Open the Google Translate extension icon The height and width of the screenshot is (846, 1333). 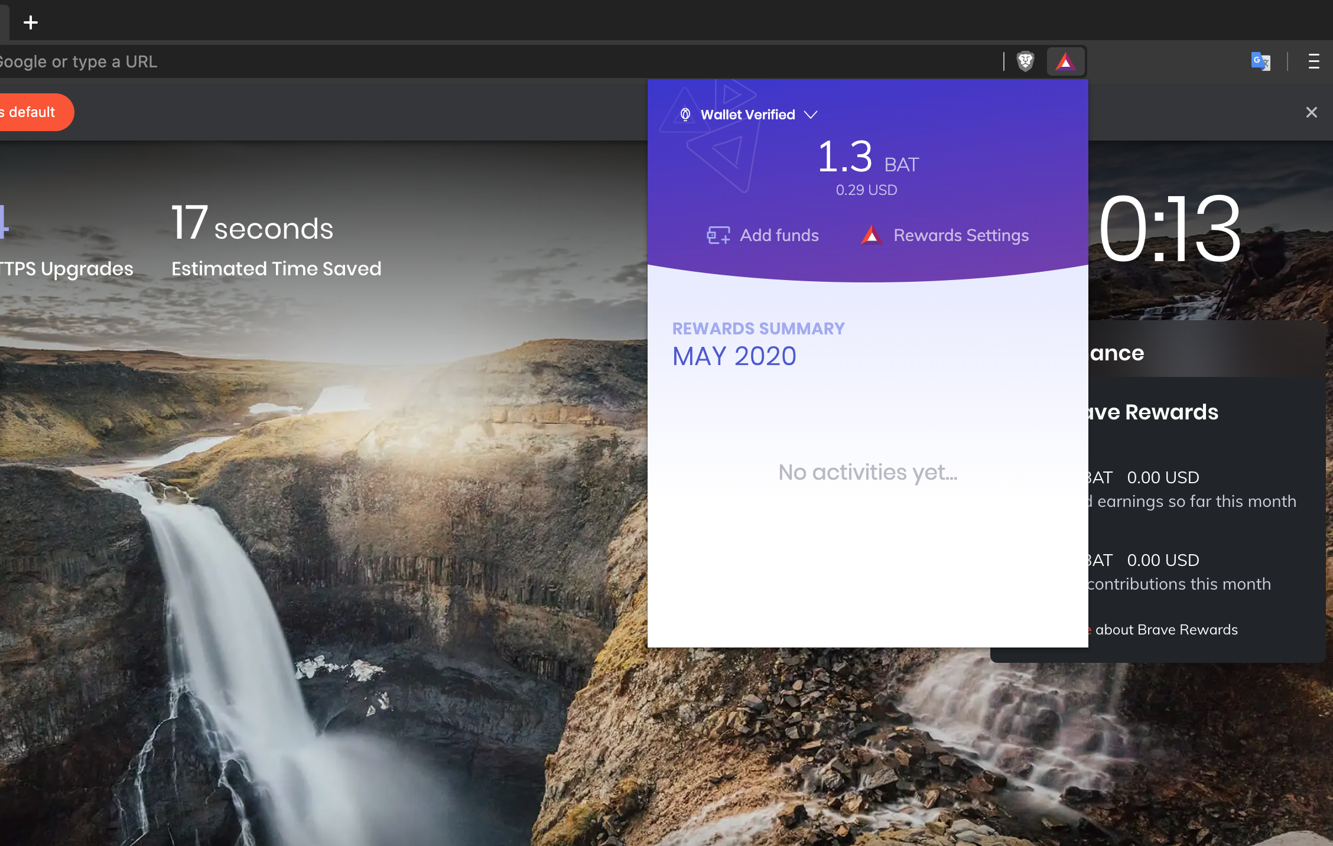1260,61
